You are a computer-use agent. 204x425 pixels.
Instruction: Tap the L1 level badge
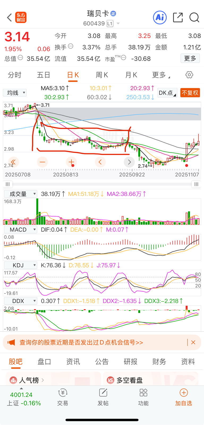(x=110, y=23)
